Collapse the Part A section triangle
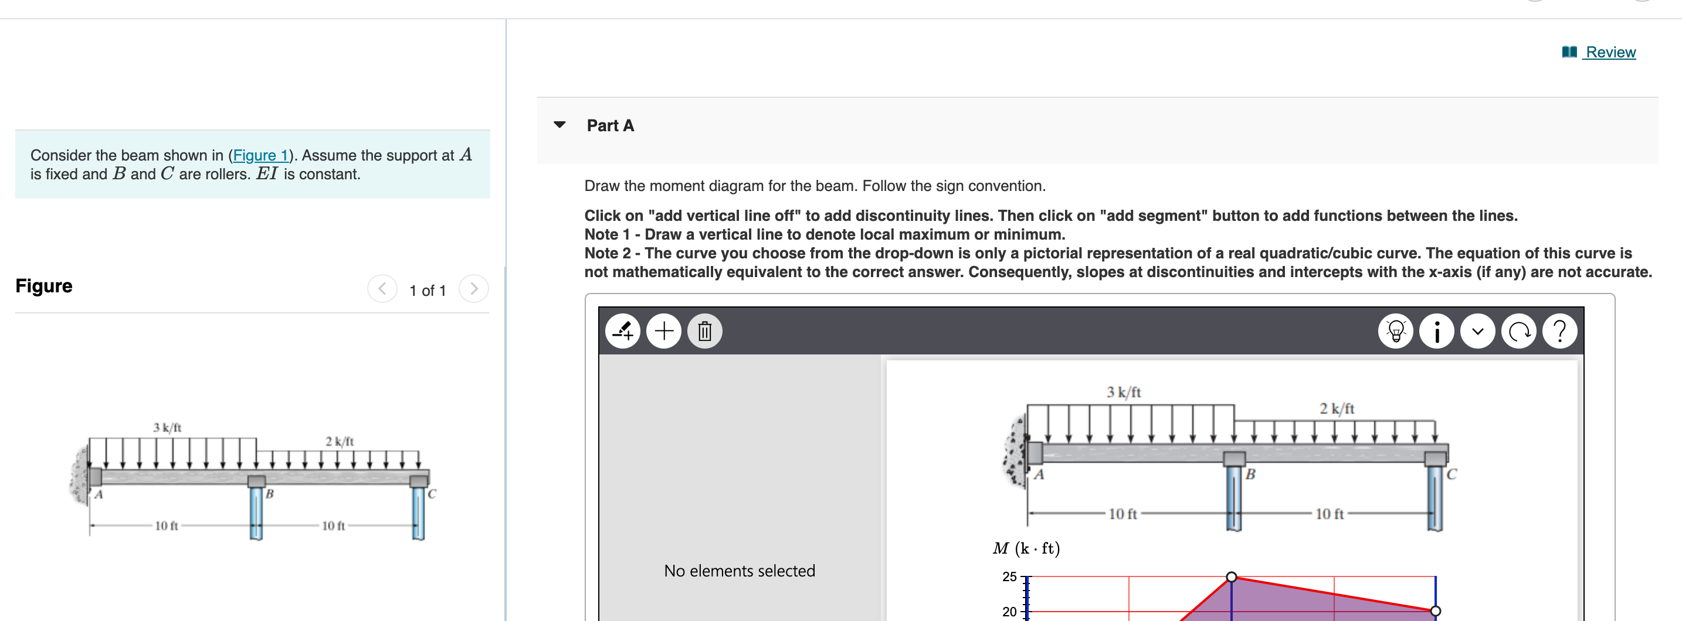 click(x=560, y=125)
